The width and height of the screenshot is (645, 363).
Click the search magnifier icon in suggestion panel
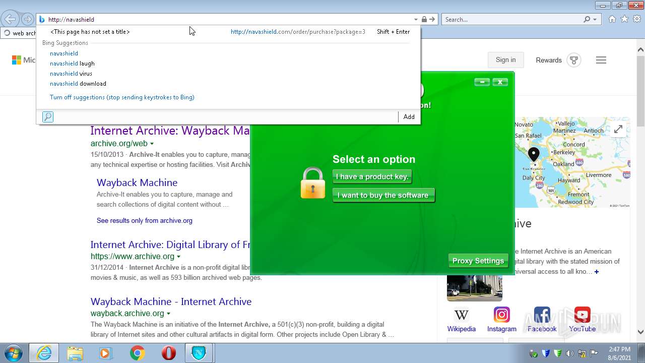47,117
